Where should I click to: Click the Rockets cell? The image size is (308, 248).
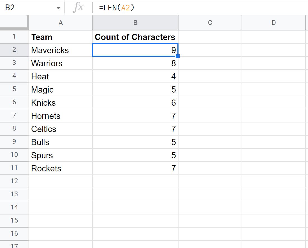coord(61,168)
